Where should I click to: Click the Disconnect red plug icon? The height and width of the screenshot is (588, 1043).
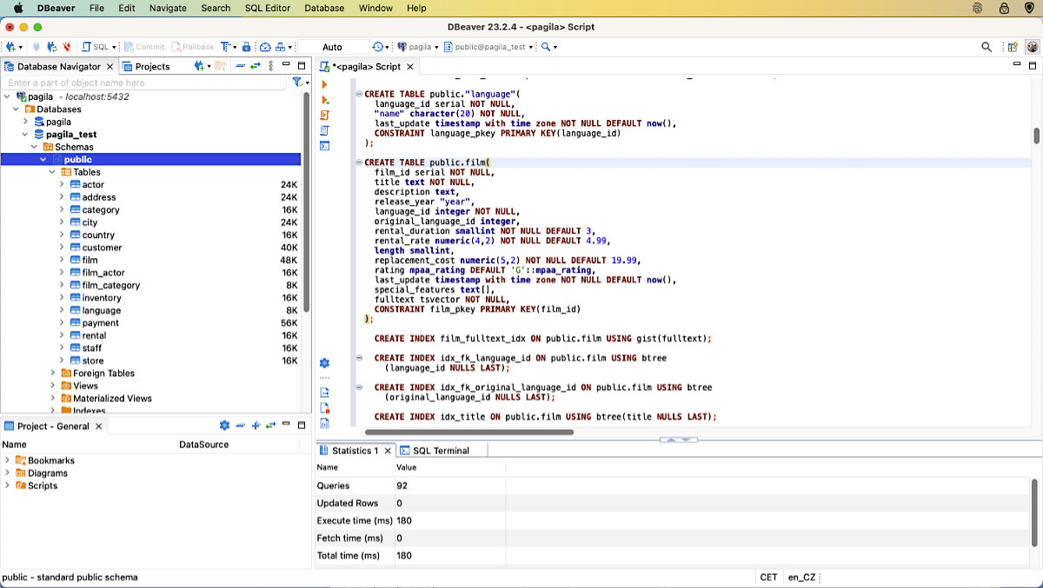(x=67, y=47)
